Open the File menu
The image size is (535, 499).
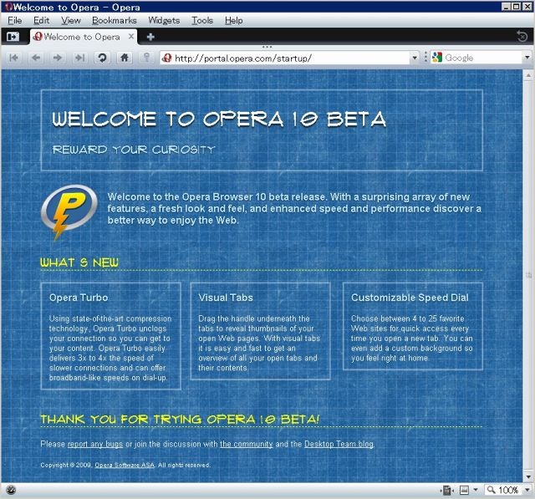coord(15,20)
